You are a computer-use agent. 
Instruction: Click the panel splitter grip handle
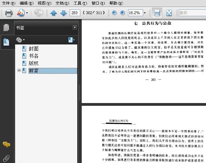coord(79,93)
